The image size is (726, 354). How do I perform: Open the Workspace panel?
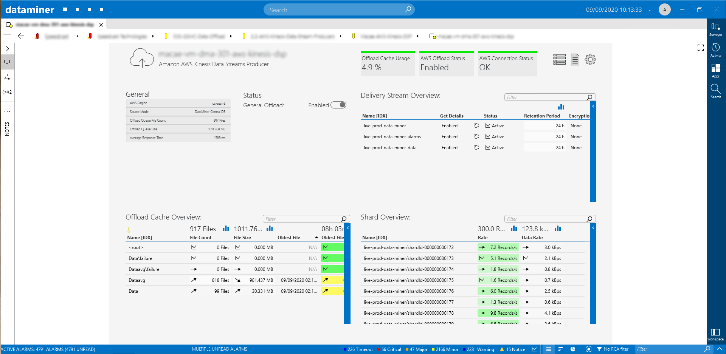click(715, 334)
